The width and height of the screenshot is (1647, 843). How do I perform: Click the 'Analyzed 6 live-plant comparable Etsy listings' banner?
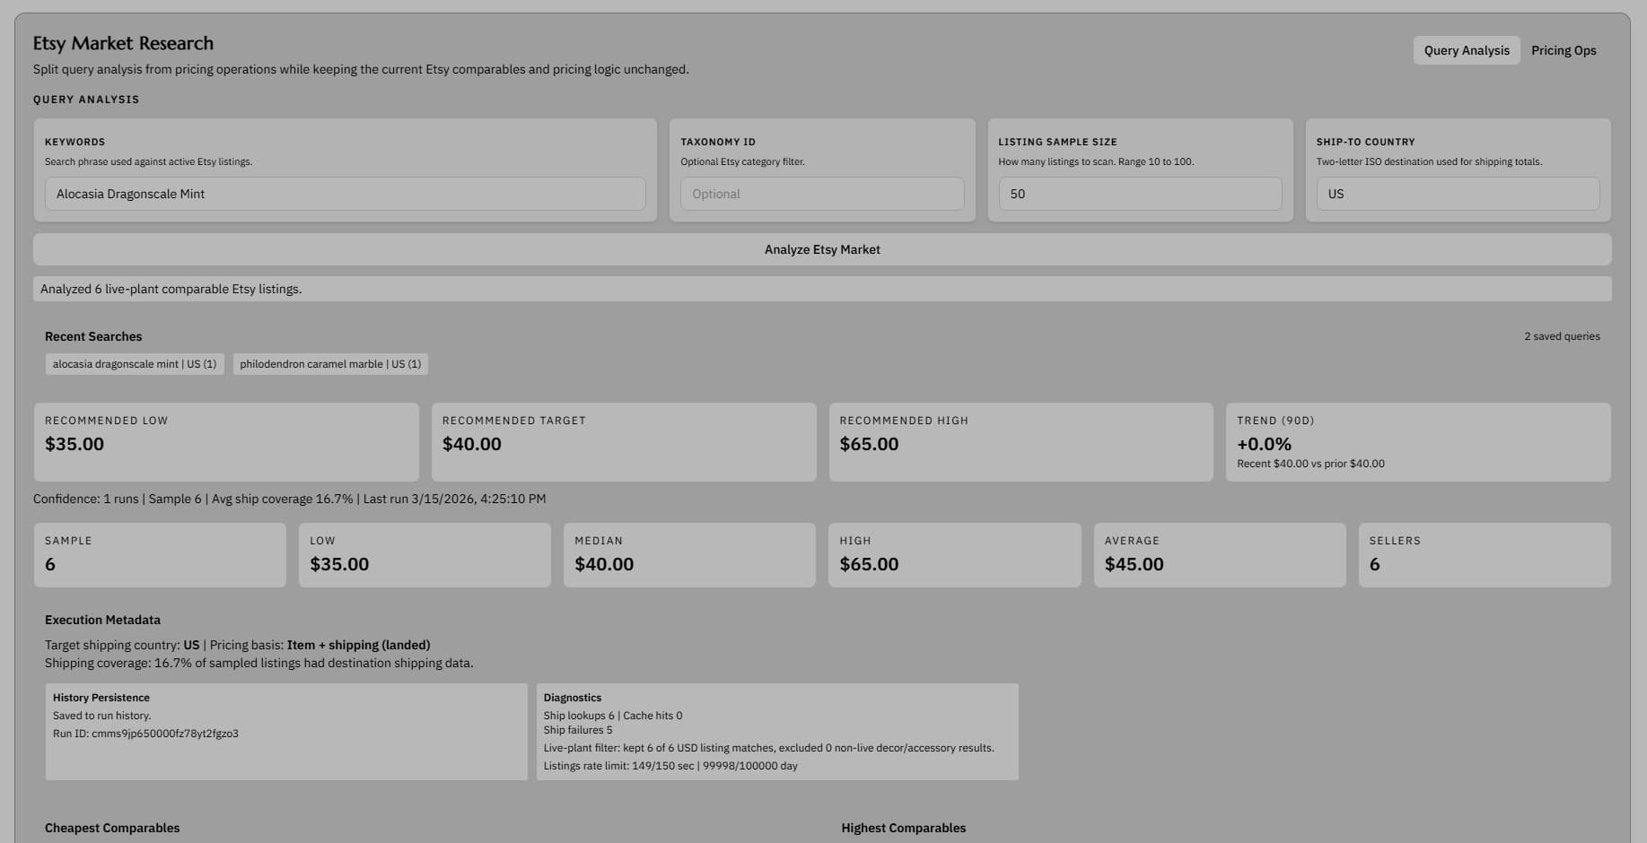pos(821,289)
